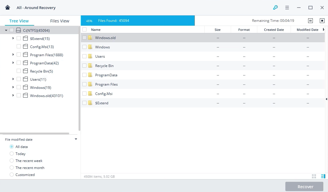Choose The recent month date filter

12,168
